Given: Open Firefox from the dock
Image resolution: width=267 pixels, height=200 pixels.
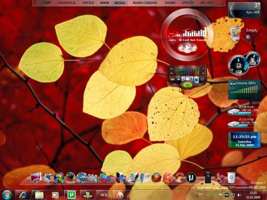Looking at the screenshot, I should (70, 177).
